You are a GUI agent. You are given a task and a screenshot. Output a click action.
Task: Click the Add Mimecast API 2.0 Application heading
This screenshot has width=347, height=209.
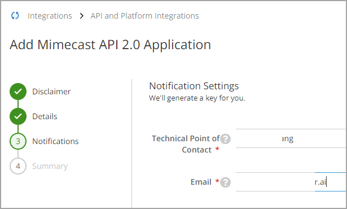click(110, 45)
